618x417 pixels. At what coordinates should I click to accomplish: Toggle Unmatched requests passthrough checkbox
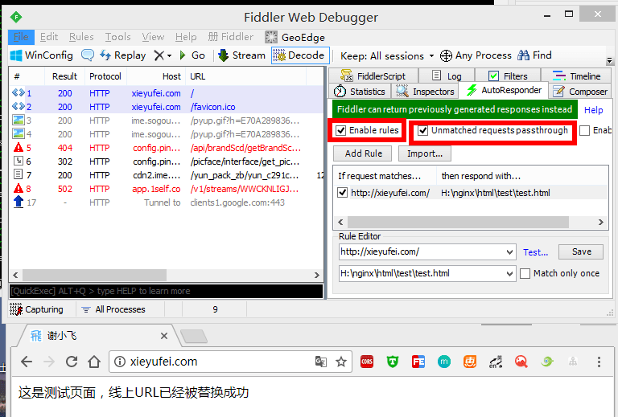tap(423, 131)
